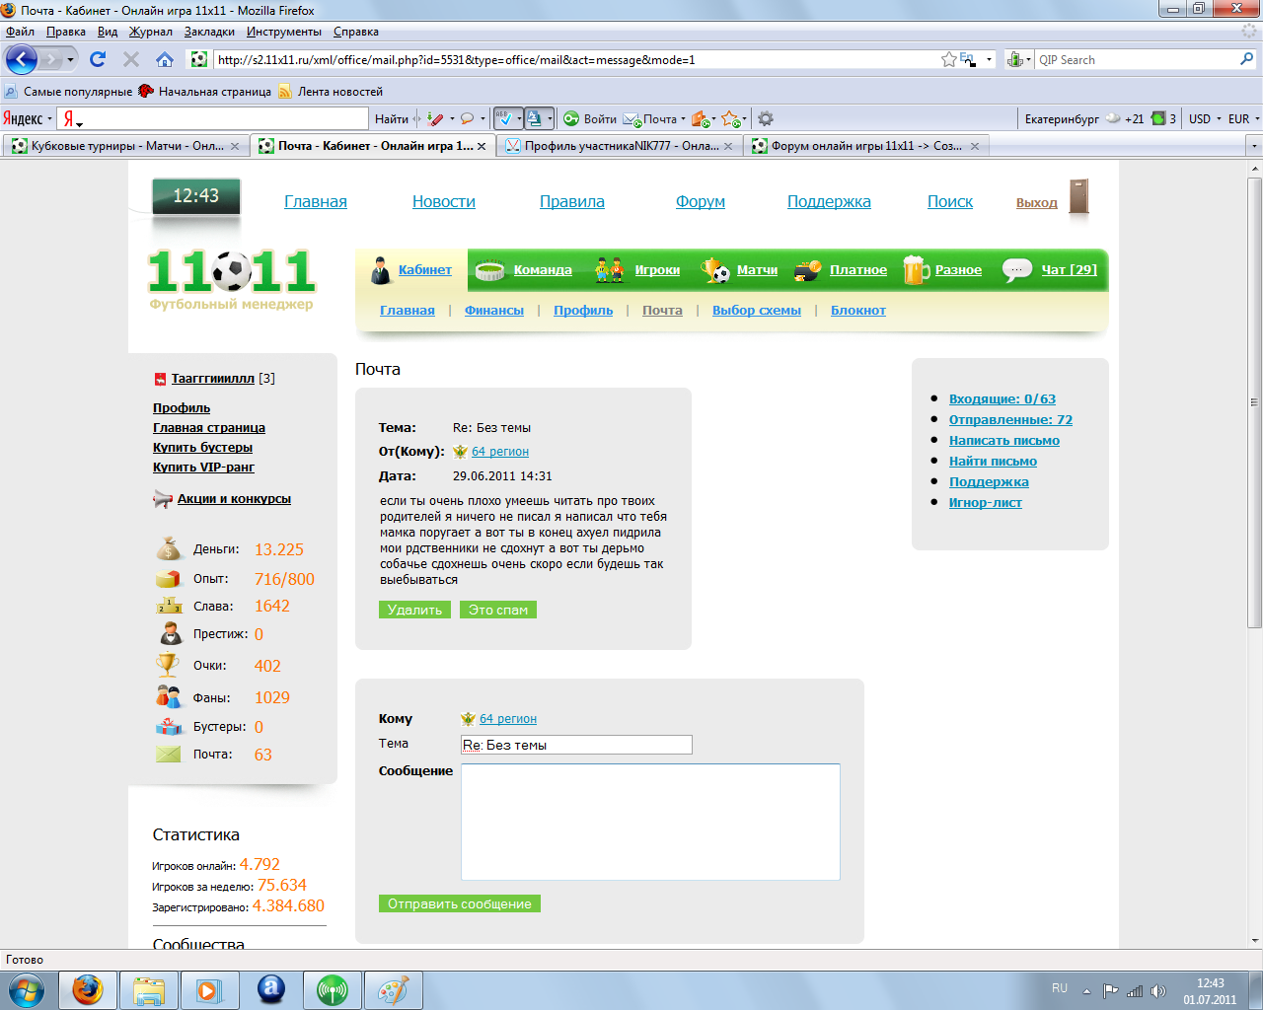Open the Чат speech bubble icon
1263x1010 pixels.
click(1016, 269)
